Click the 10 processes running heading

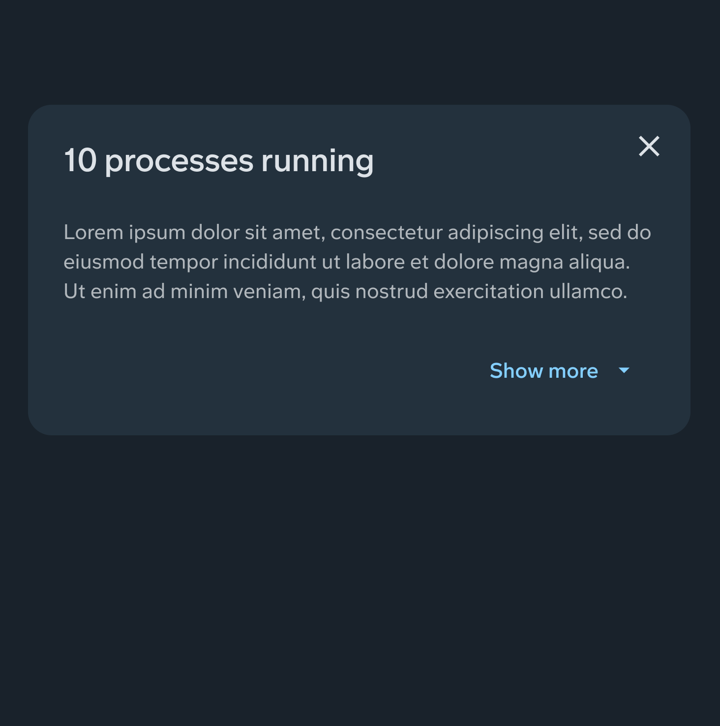(219, 160)
